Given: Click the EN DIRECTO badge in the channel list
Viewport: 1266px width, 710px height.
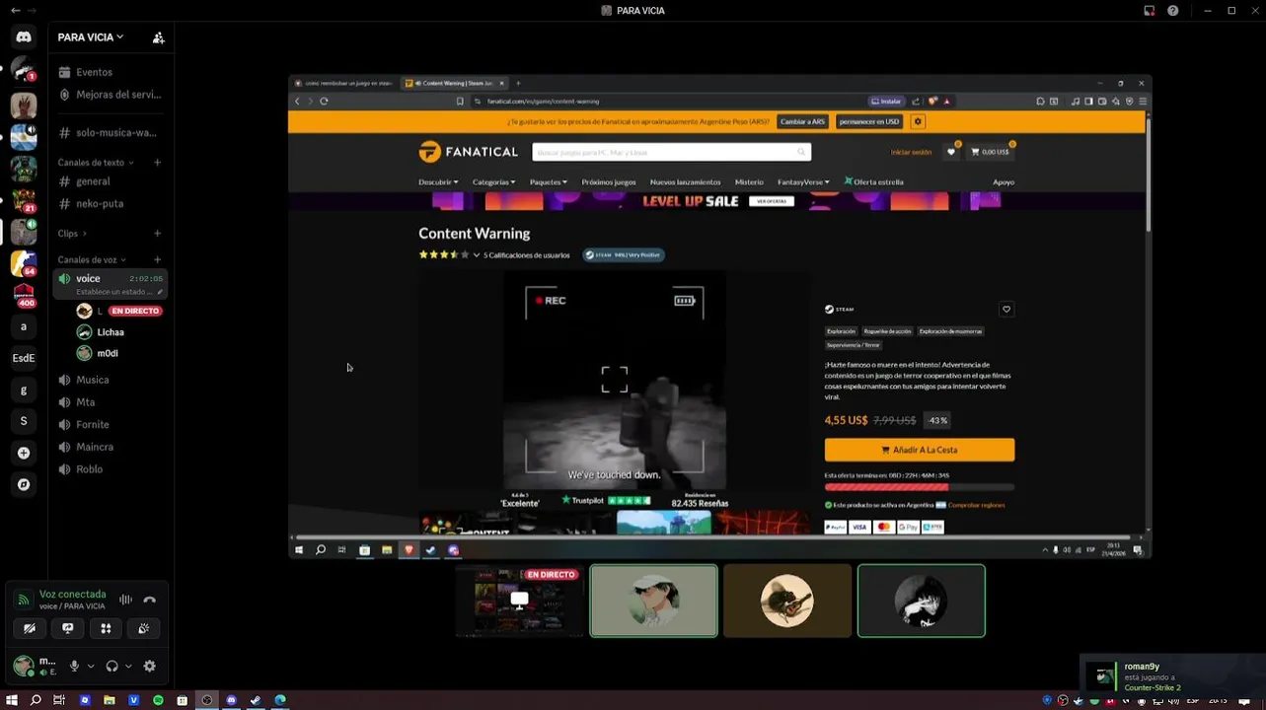Looking at the screenshot, I should click(135, 311).
